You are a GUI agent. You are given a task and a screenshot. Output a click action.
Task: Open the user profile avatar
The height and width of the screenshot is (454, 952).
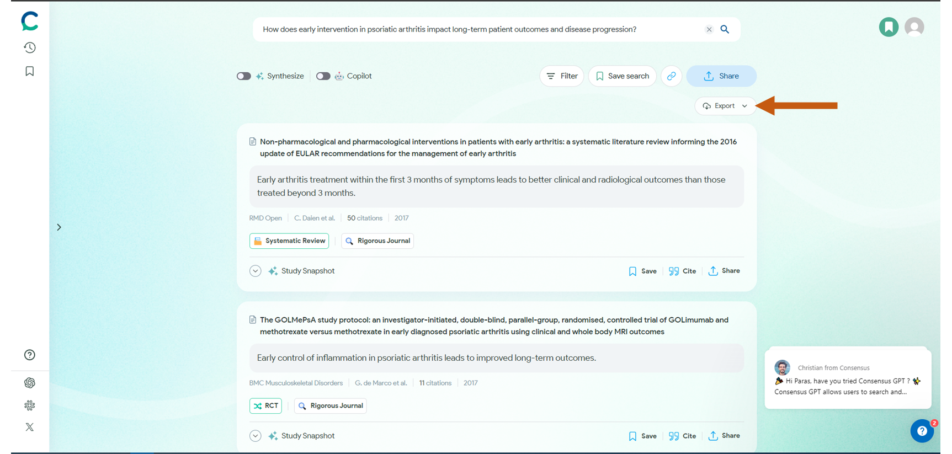914,27
